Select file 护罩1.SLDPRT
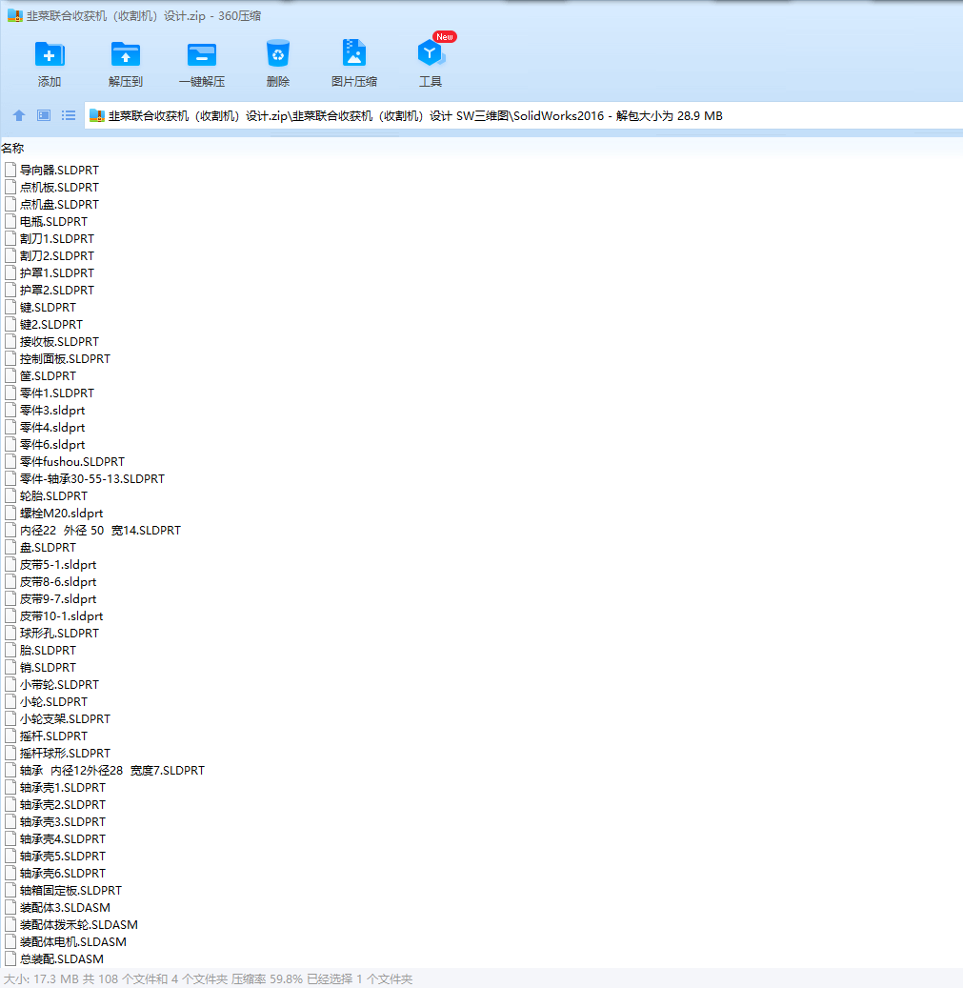 click(57, 272)
